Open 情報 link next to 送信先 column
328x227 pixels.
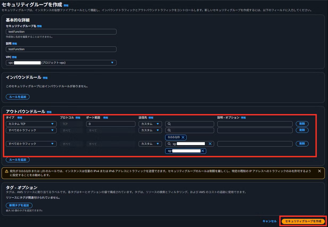click(x=151, y=118)
